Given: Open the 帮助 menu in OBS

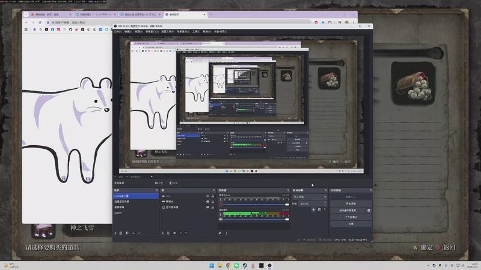Looking at the screenshot, I should pos(207,32).
